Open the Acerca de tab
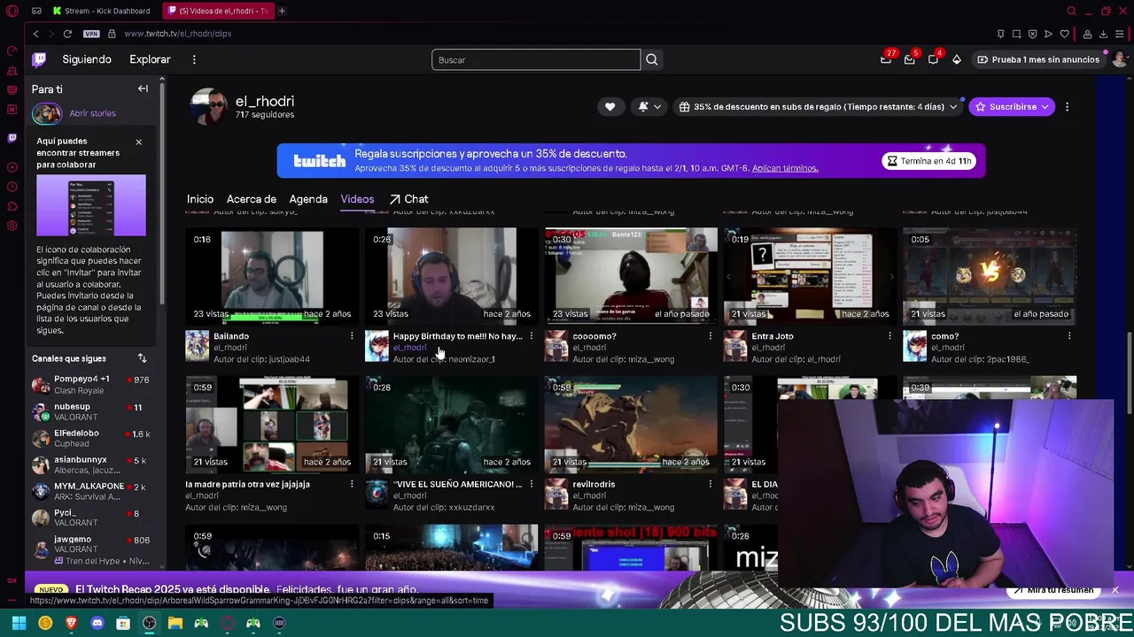The width and height of the screenshot is (1134, 637). 252,199
